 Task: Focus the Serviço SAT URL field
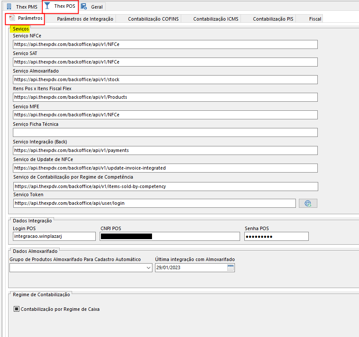(x=165, y=62)
